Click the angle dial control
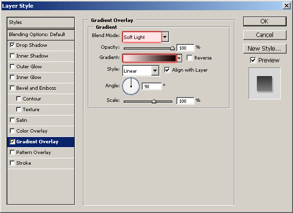 point(131,86)
